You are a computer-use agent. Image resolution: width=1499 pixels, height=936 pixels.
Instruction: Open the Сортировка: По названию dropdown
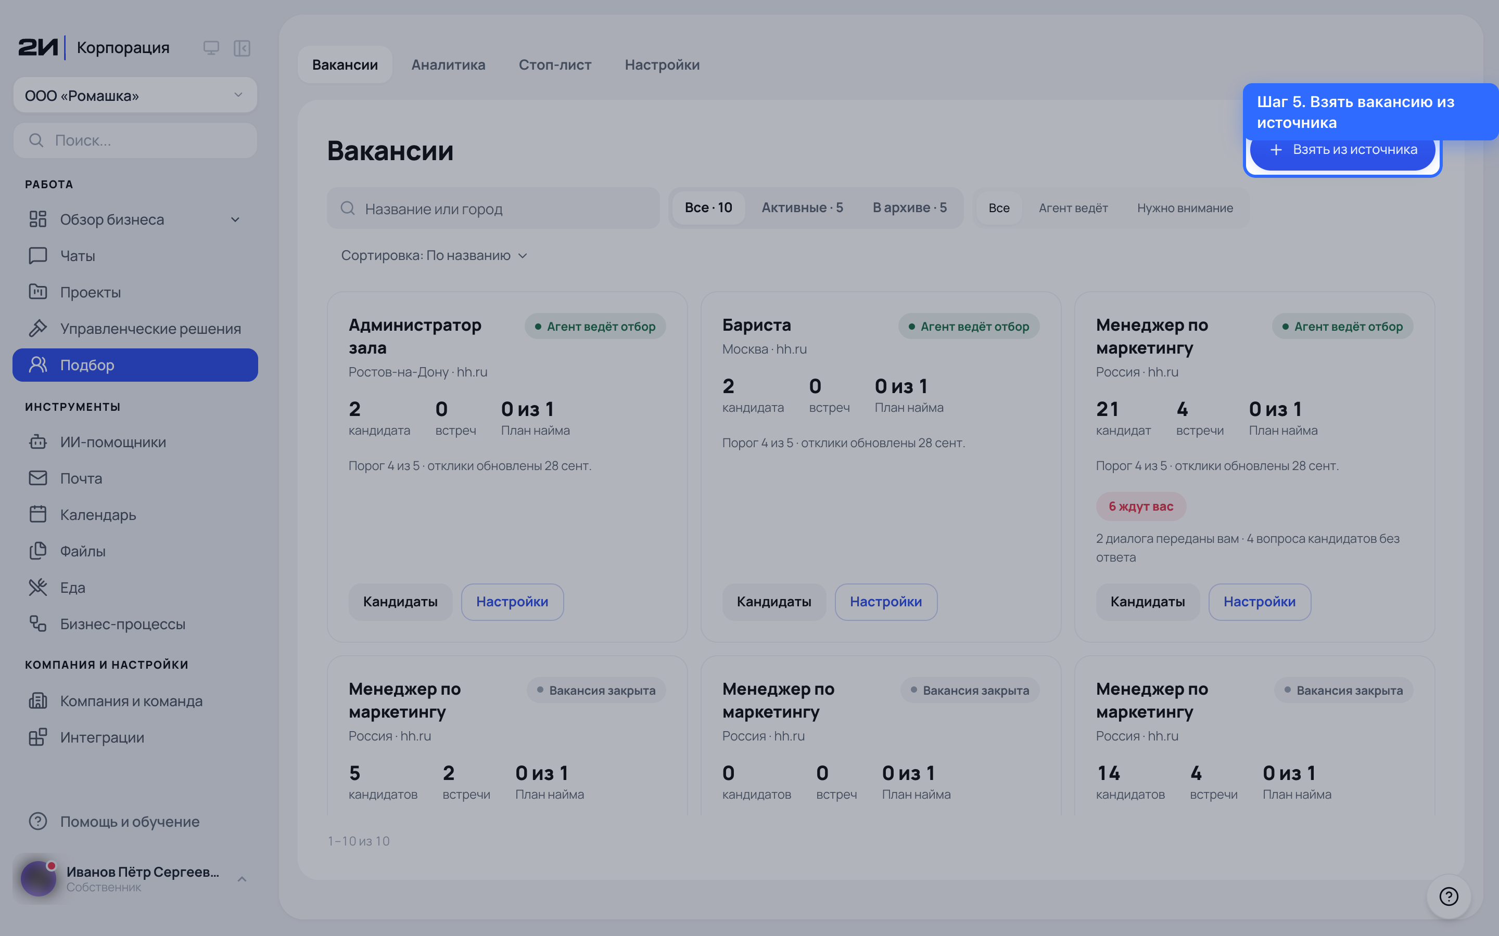(x=434, y=256)
